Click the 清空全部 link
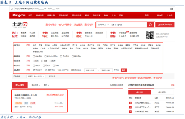Viewport: 185px width, 119px height. pyautogui.click(x=52, y=76)
